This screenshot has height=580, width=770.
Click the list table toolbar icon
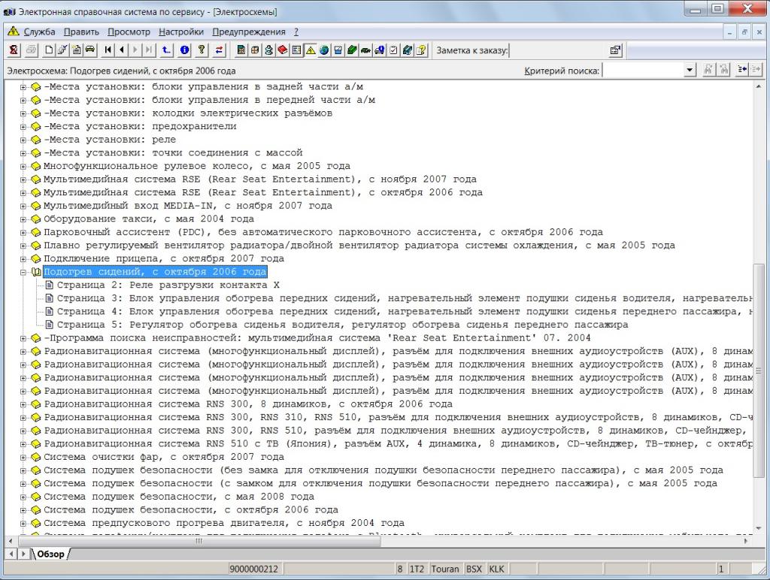coord(296,50)
